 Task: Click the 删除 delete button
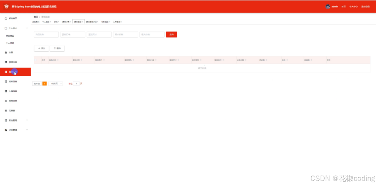(57, 48)
